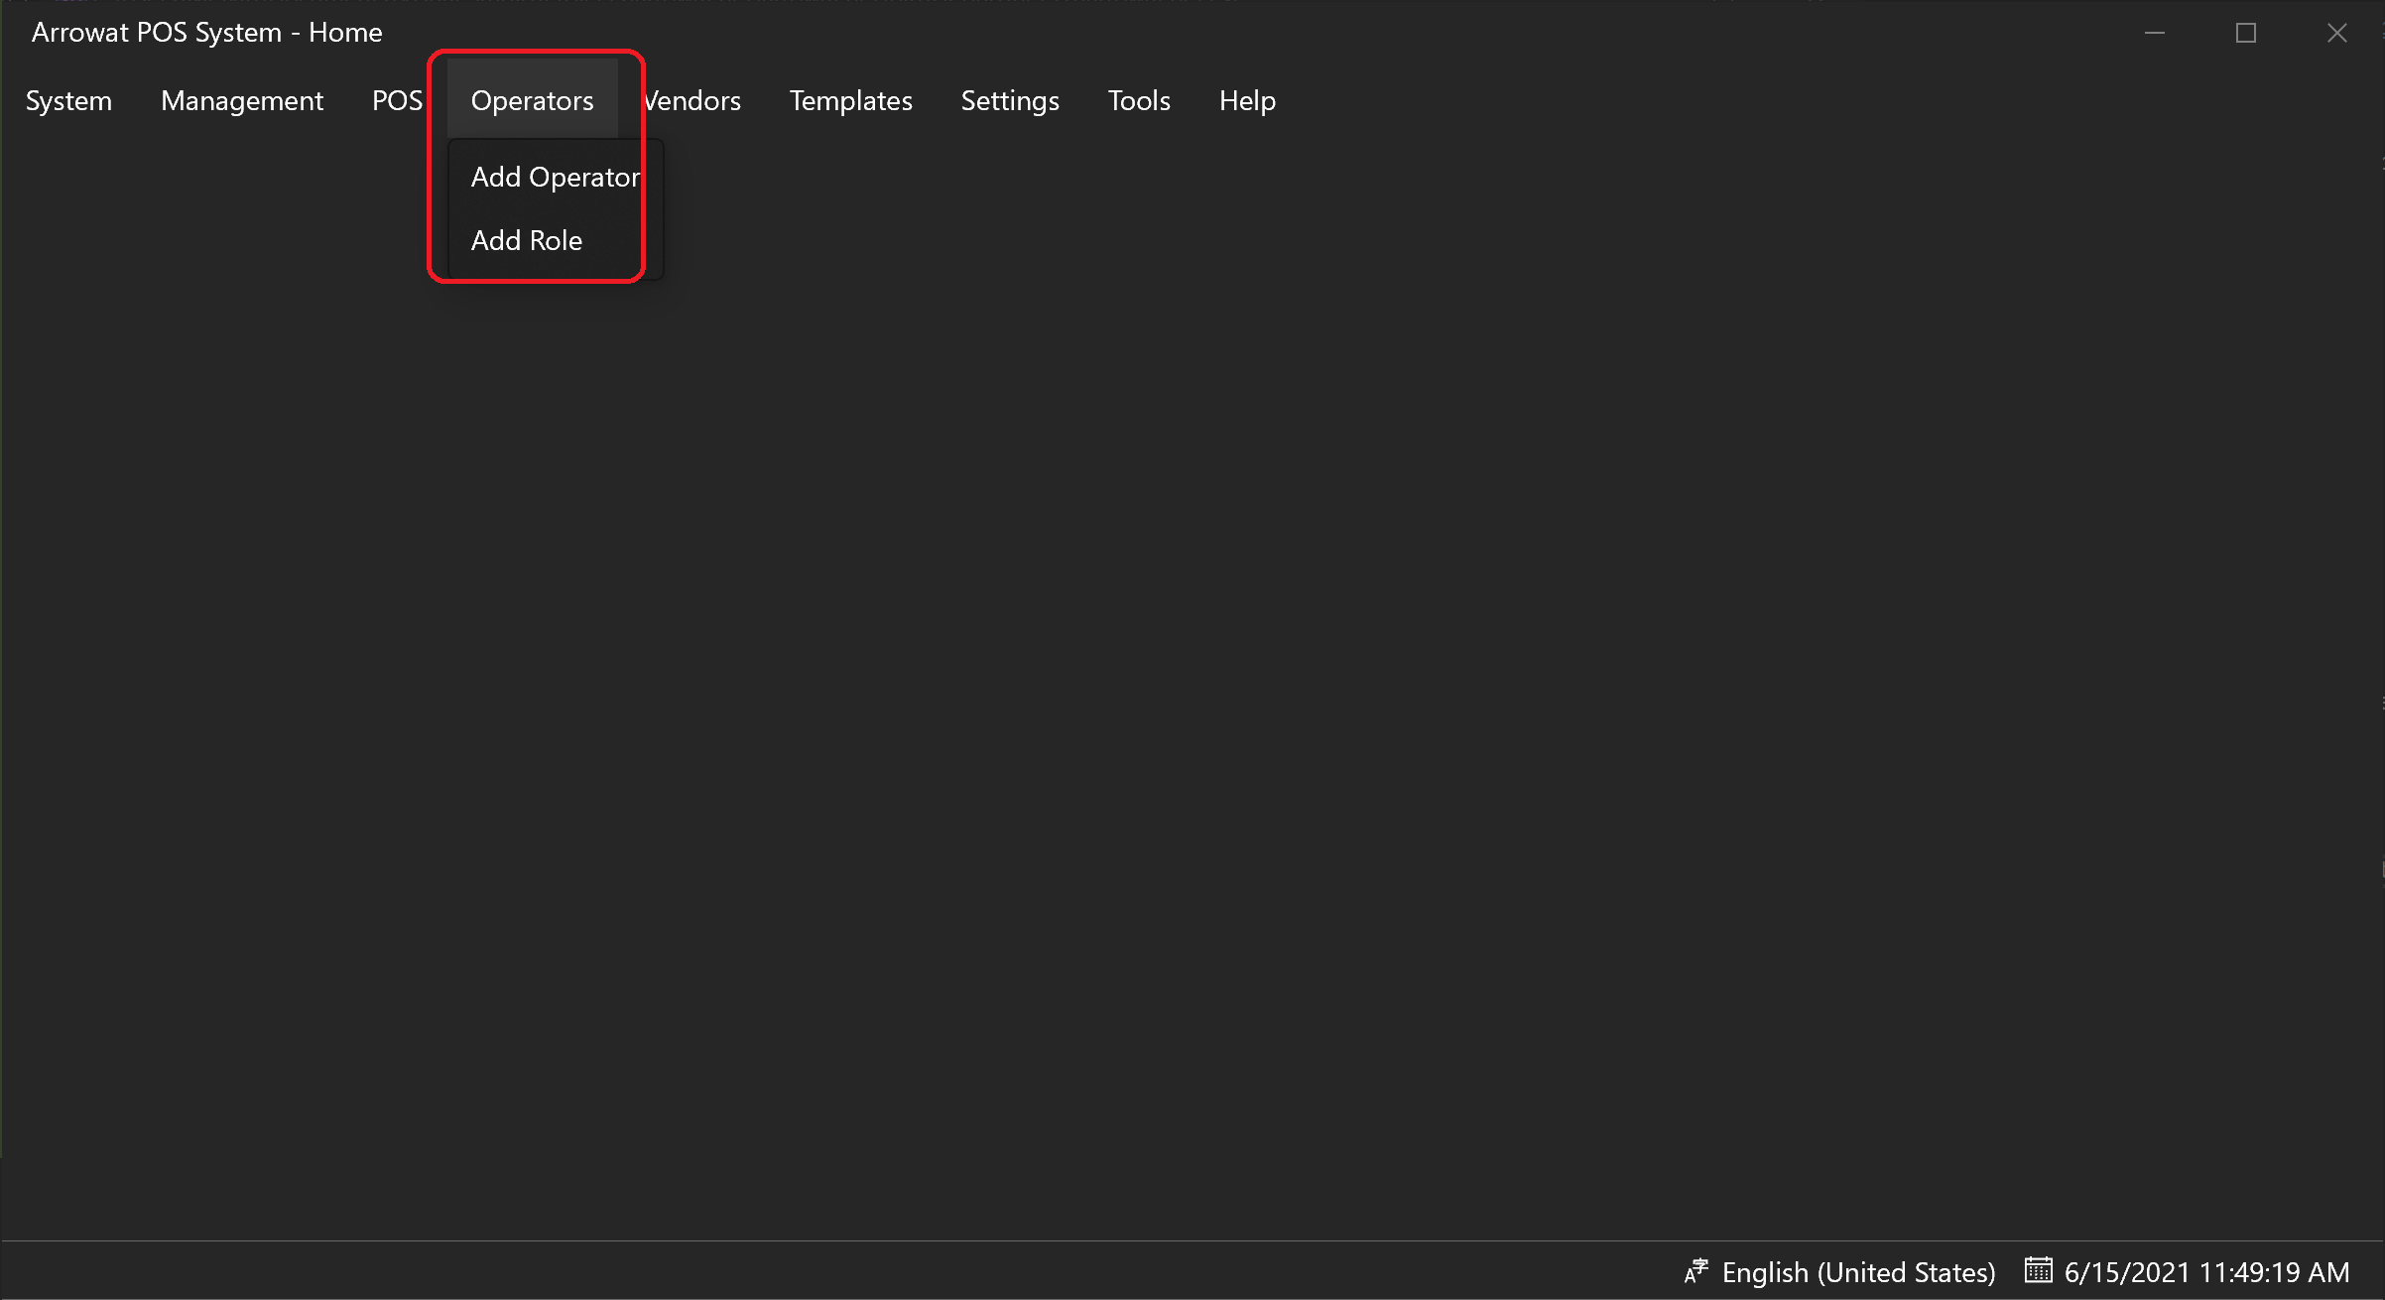This screenshot has height=1300, width=2385.
Task: Open the POS menu
Action: (x=397, y=100)
